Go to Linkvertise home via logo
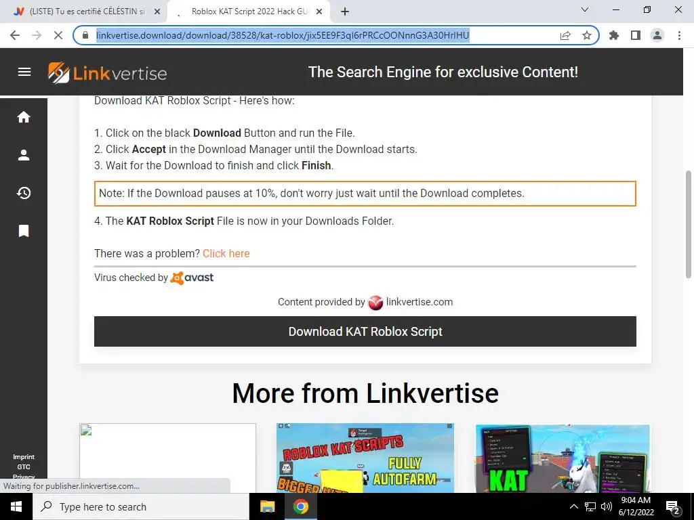The image size is (694, 520). (x=108, y=72)
